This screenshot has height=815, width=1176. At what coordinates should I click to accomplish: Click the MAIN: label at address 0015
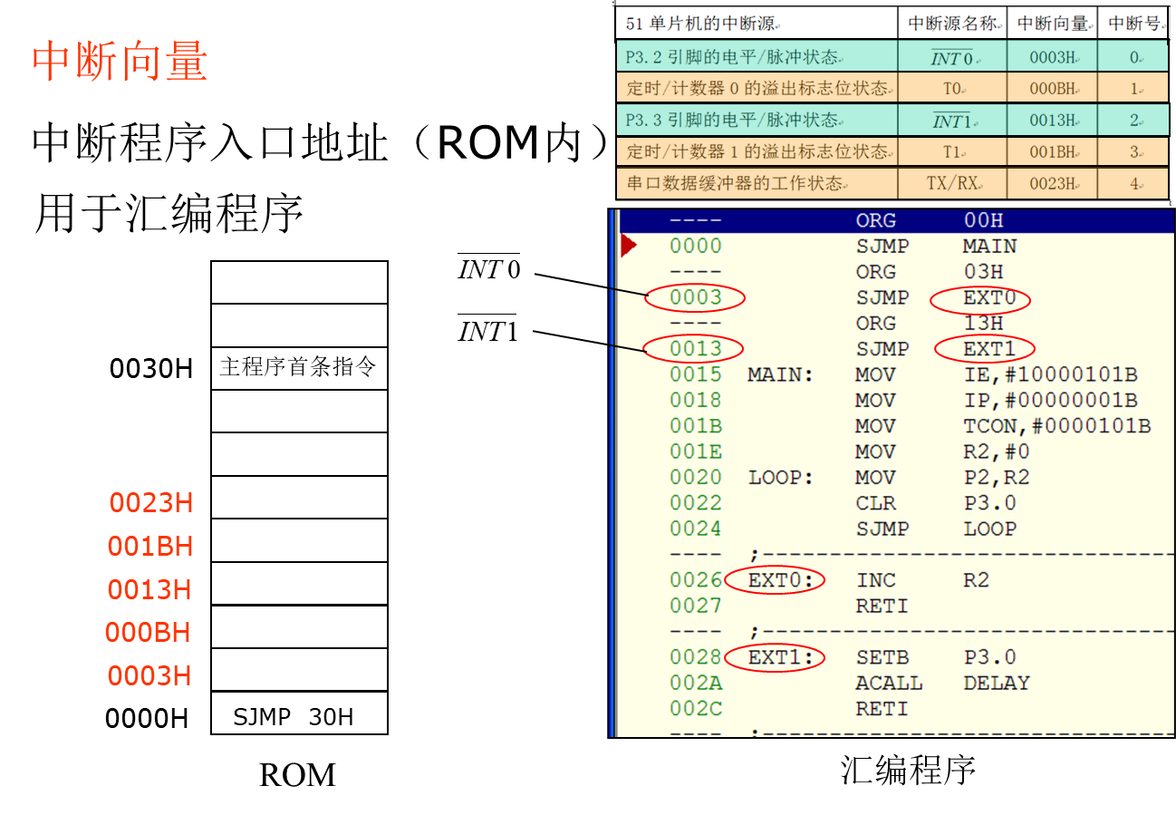[x=780, y=374]
